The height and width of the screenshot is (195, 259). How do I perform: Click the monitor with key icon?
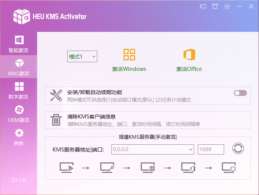click(107, 168)
